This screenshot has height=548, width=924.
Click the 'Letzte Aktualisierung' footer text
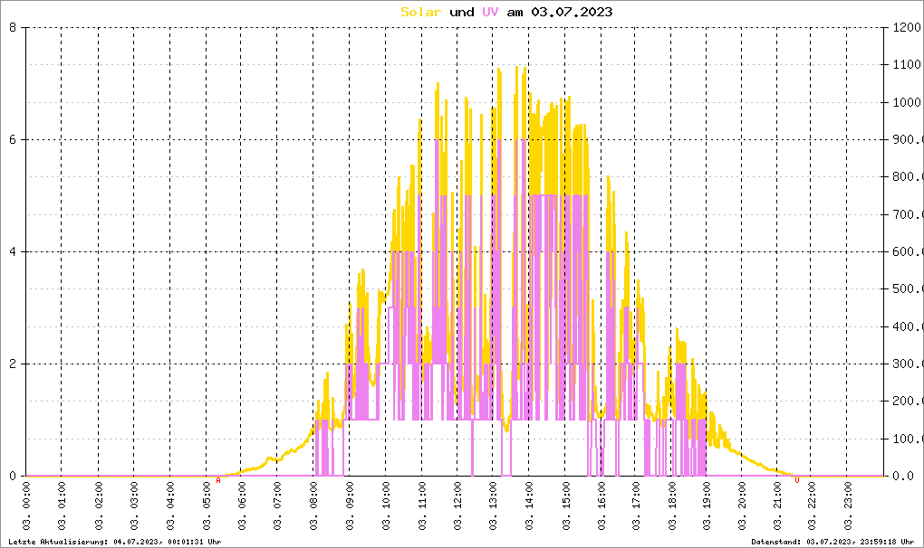coord(114,541)
